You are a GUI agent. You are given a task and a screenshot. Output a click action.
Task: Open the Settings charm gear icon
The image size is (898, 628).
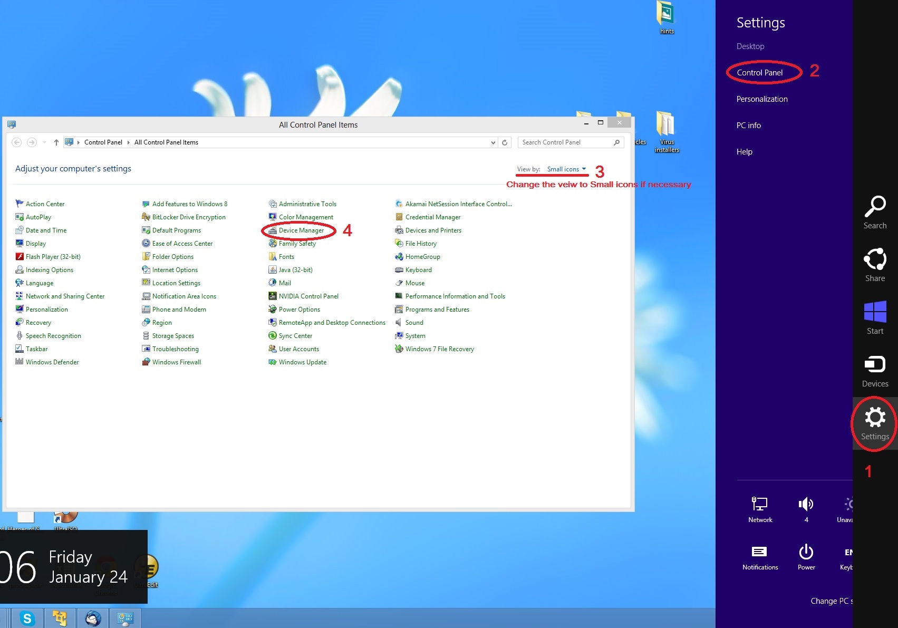(875, 418)
